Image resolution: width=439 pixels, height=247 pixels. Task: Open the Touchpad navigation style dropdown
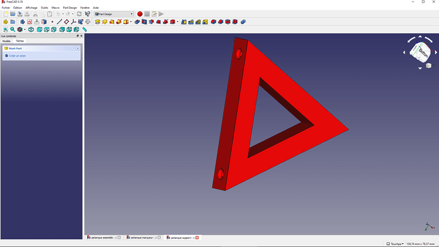click(395, 244)
